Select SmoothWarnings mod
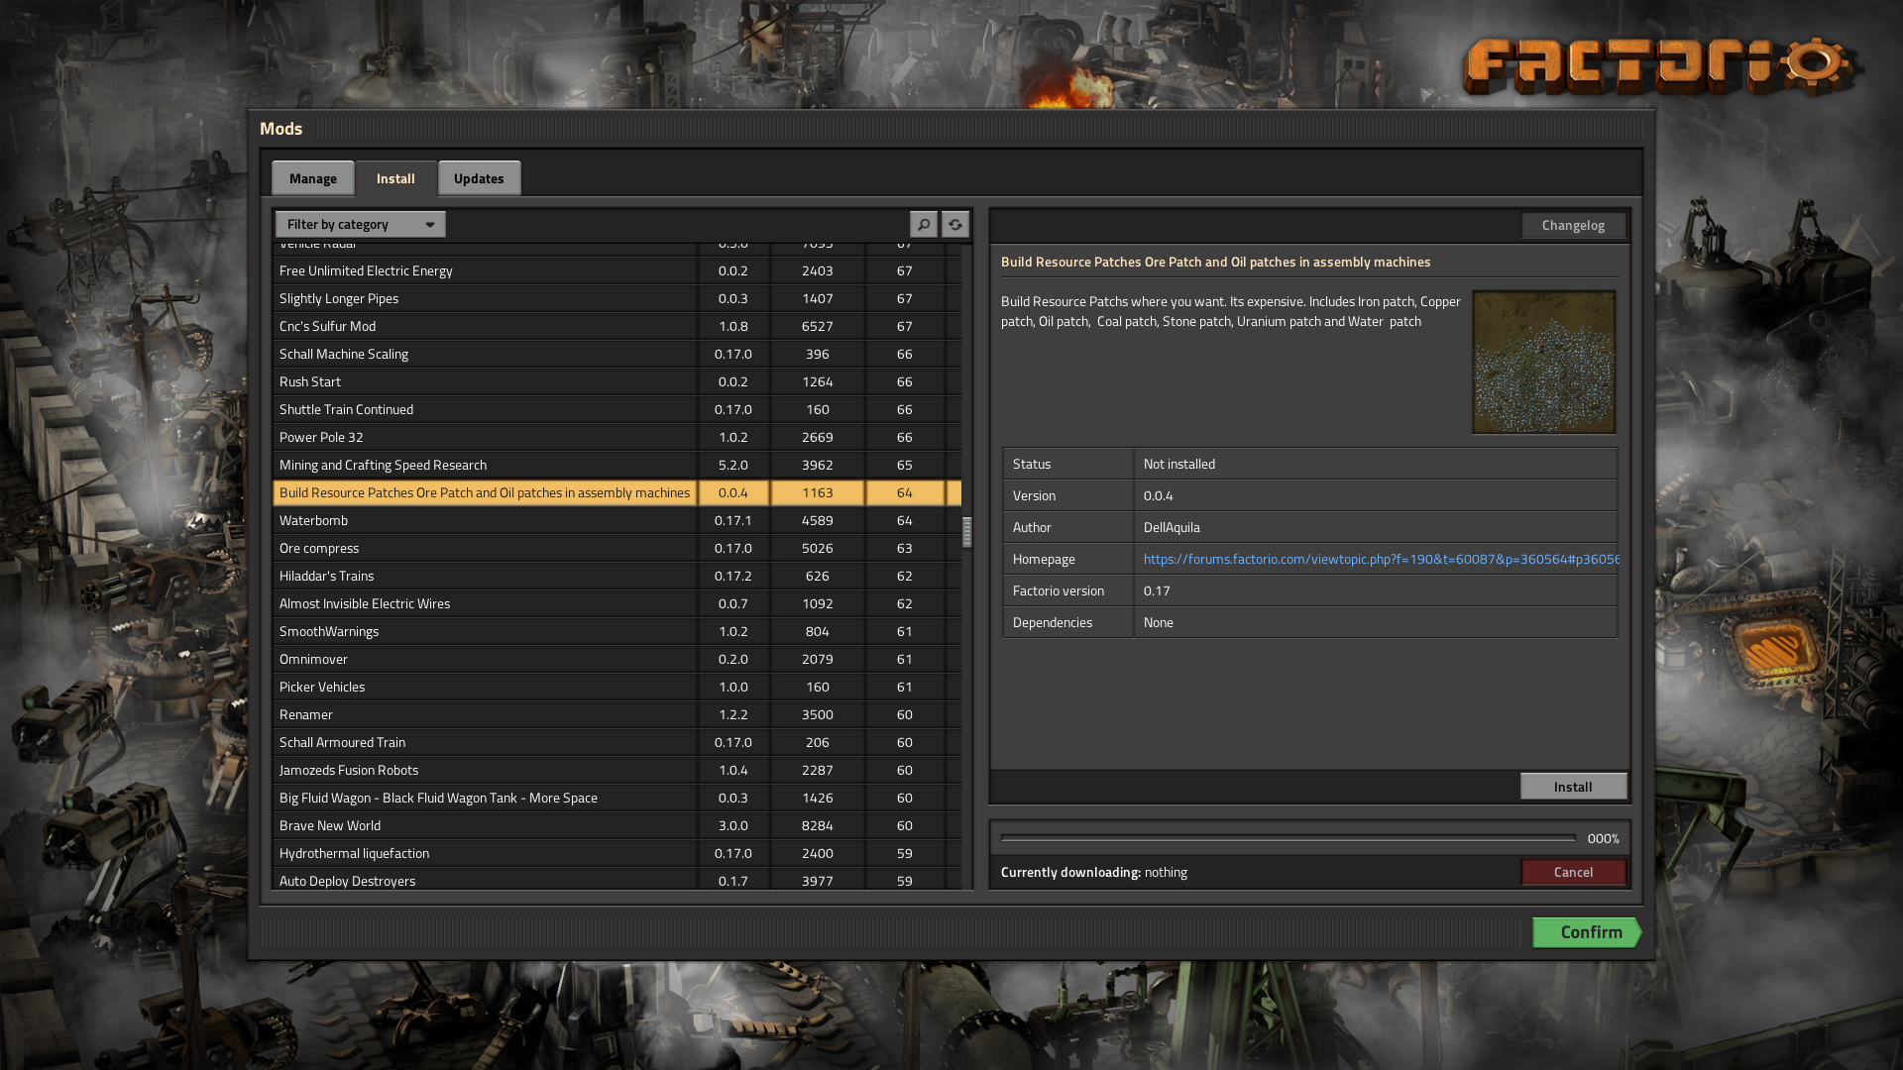The height and width of the screenshot is (1070, 1903). coord(616,631)
